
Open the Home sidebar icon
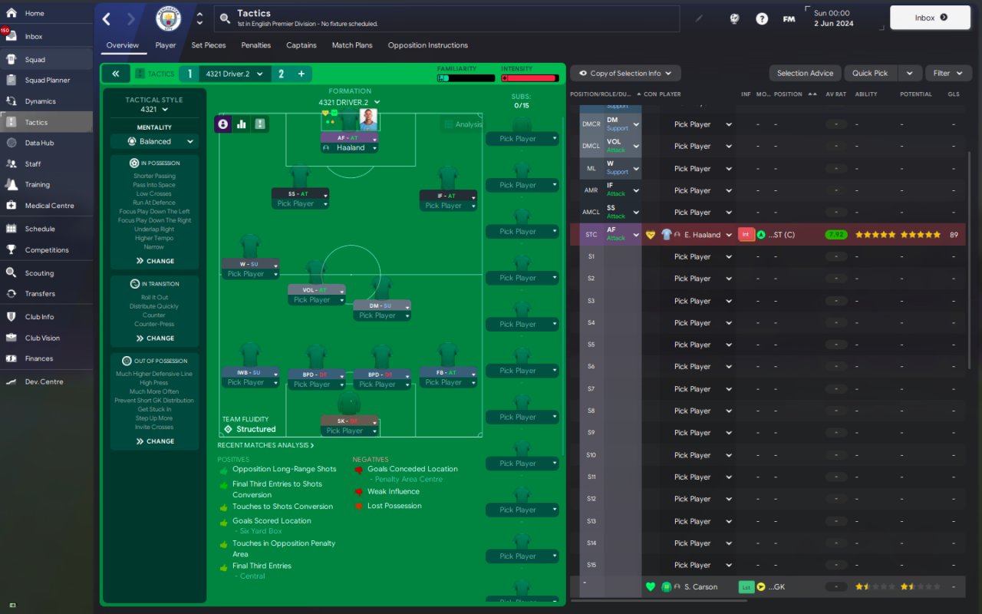coord(11,13)
